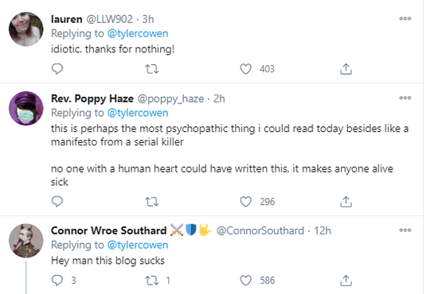438x294 pixels.
Task: Like Connor Southard's tweet with 586 likes
Action: pos(246,280)
